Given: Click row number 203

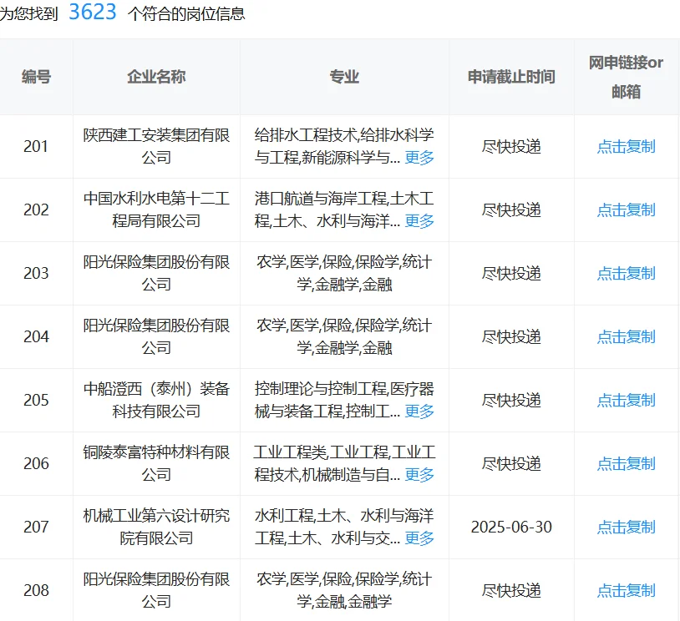Looking at the screenshot, I should tap(36, 274).
